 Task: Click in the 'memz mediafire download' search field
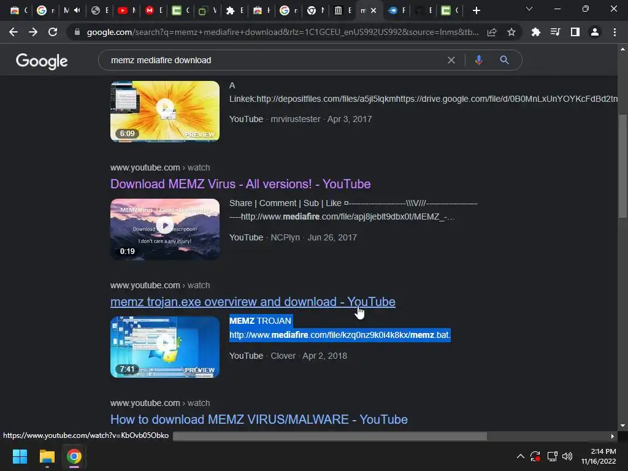point(272,60)
